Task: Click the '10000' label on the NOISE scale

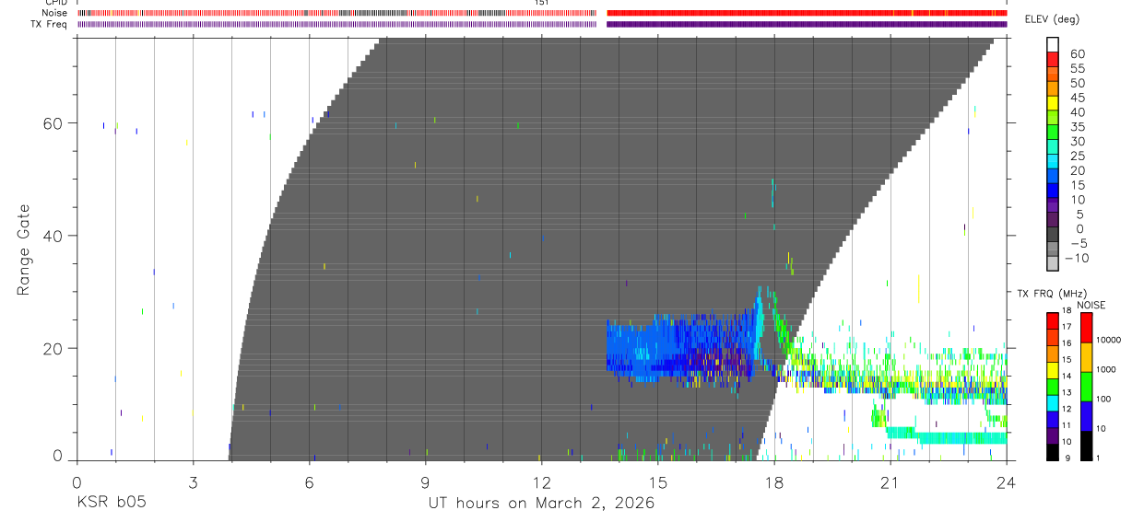Action: coord(1109,339)
